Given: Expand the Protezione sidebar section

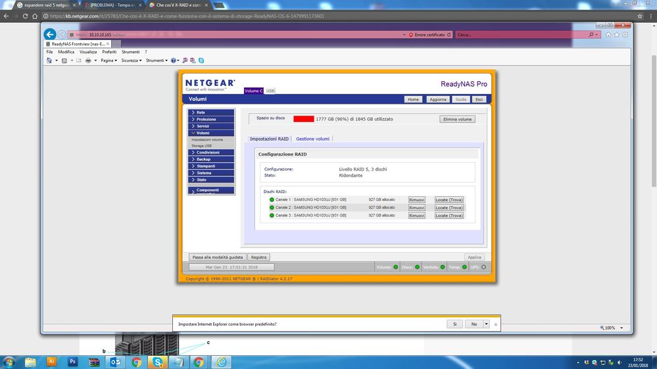Looking at the screenshot, I should tap(211, 119).
